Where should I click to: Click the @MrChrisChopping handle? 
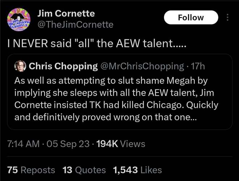point(142,66)
